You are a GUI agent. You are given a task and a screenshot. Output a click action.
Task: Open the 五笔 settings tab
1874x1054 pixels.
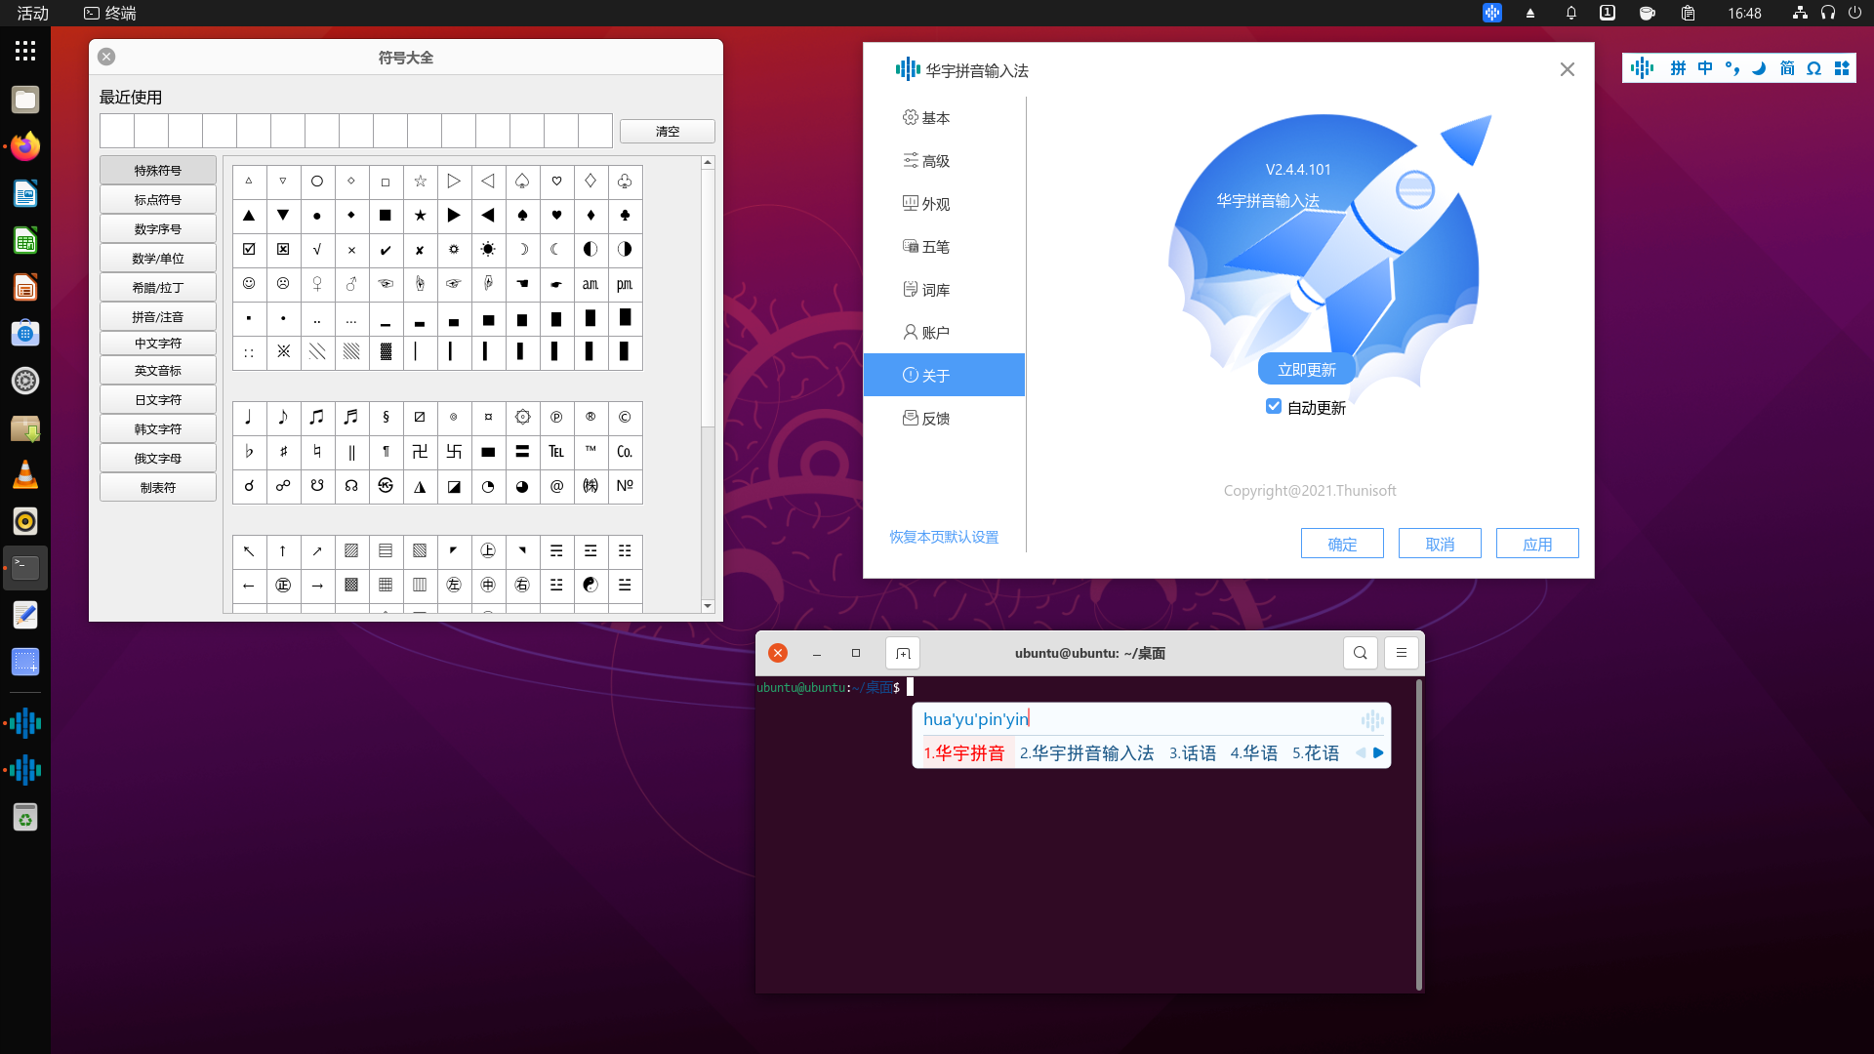pos(944,246)
